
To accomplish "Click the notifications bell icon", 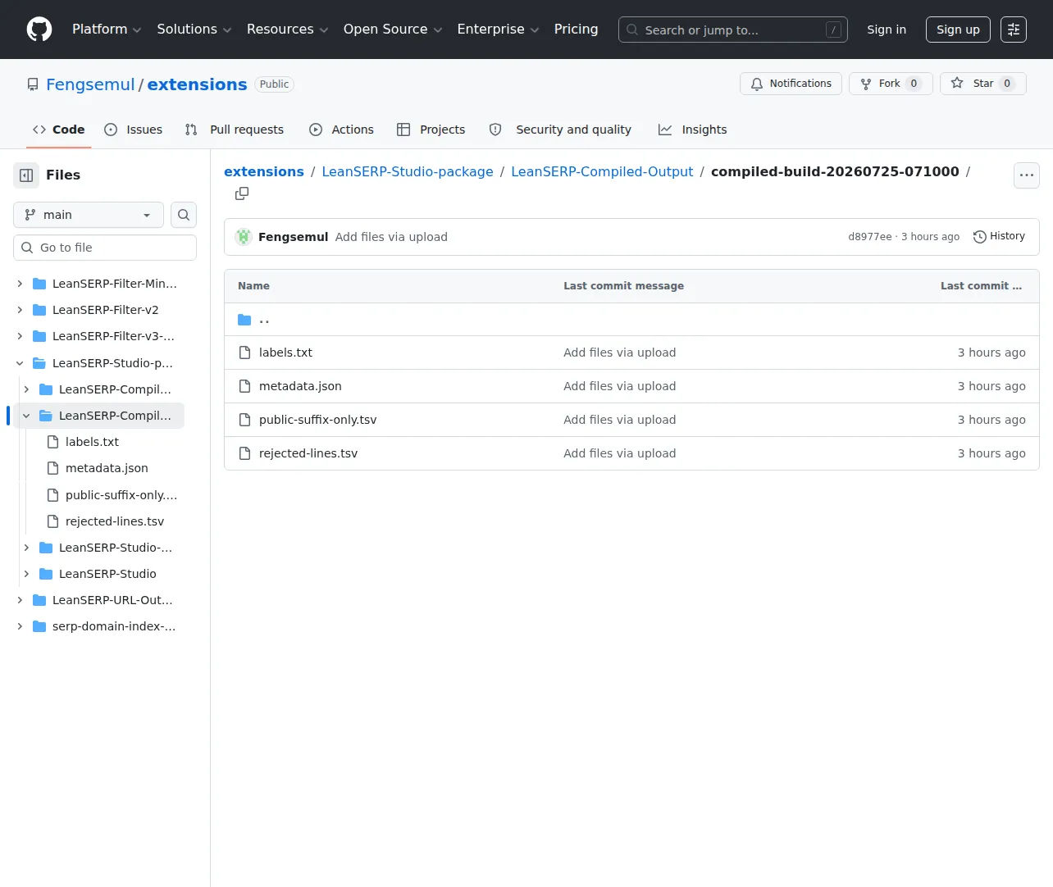I will (757, 84).
